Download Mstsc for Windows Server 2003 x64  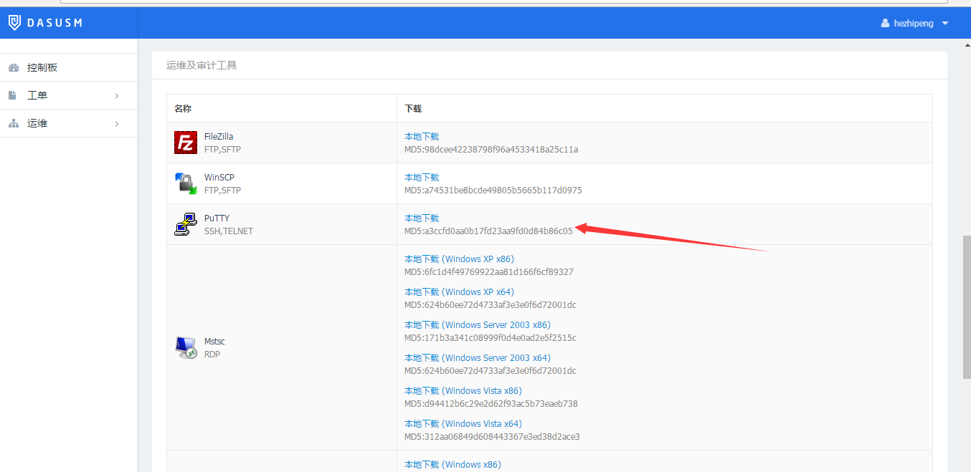[x=478, y=357]
